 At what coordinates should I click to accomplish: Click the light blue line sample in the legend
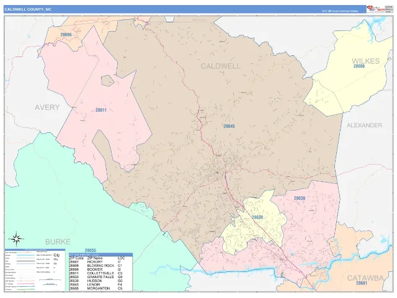pos(26,255)
